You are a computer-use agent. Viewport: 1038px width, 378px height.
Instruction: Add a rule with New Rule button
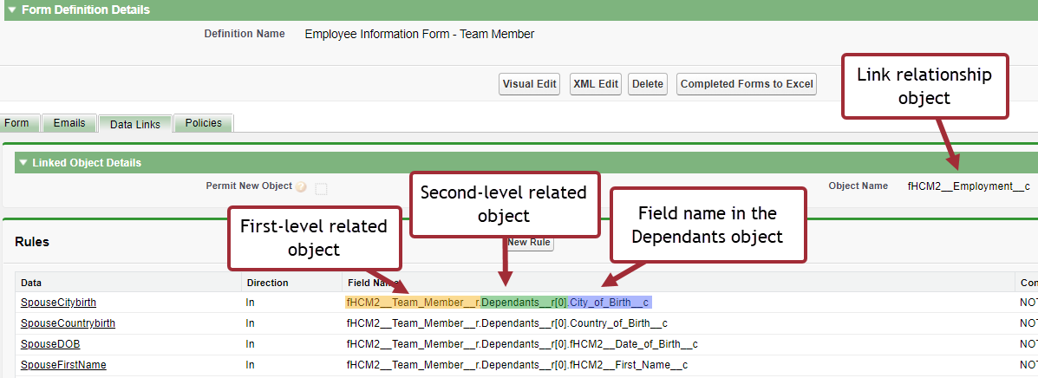click(531, 243)
